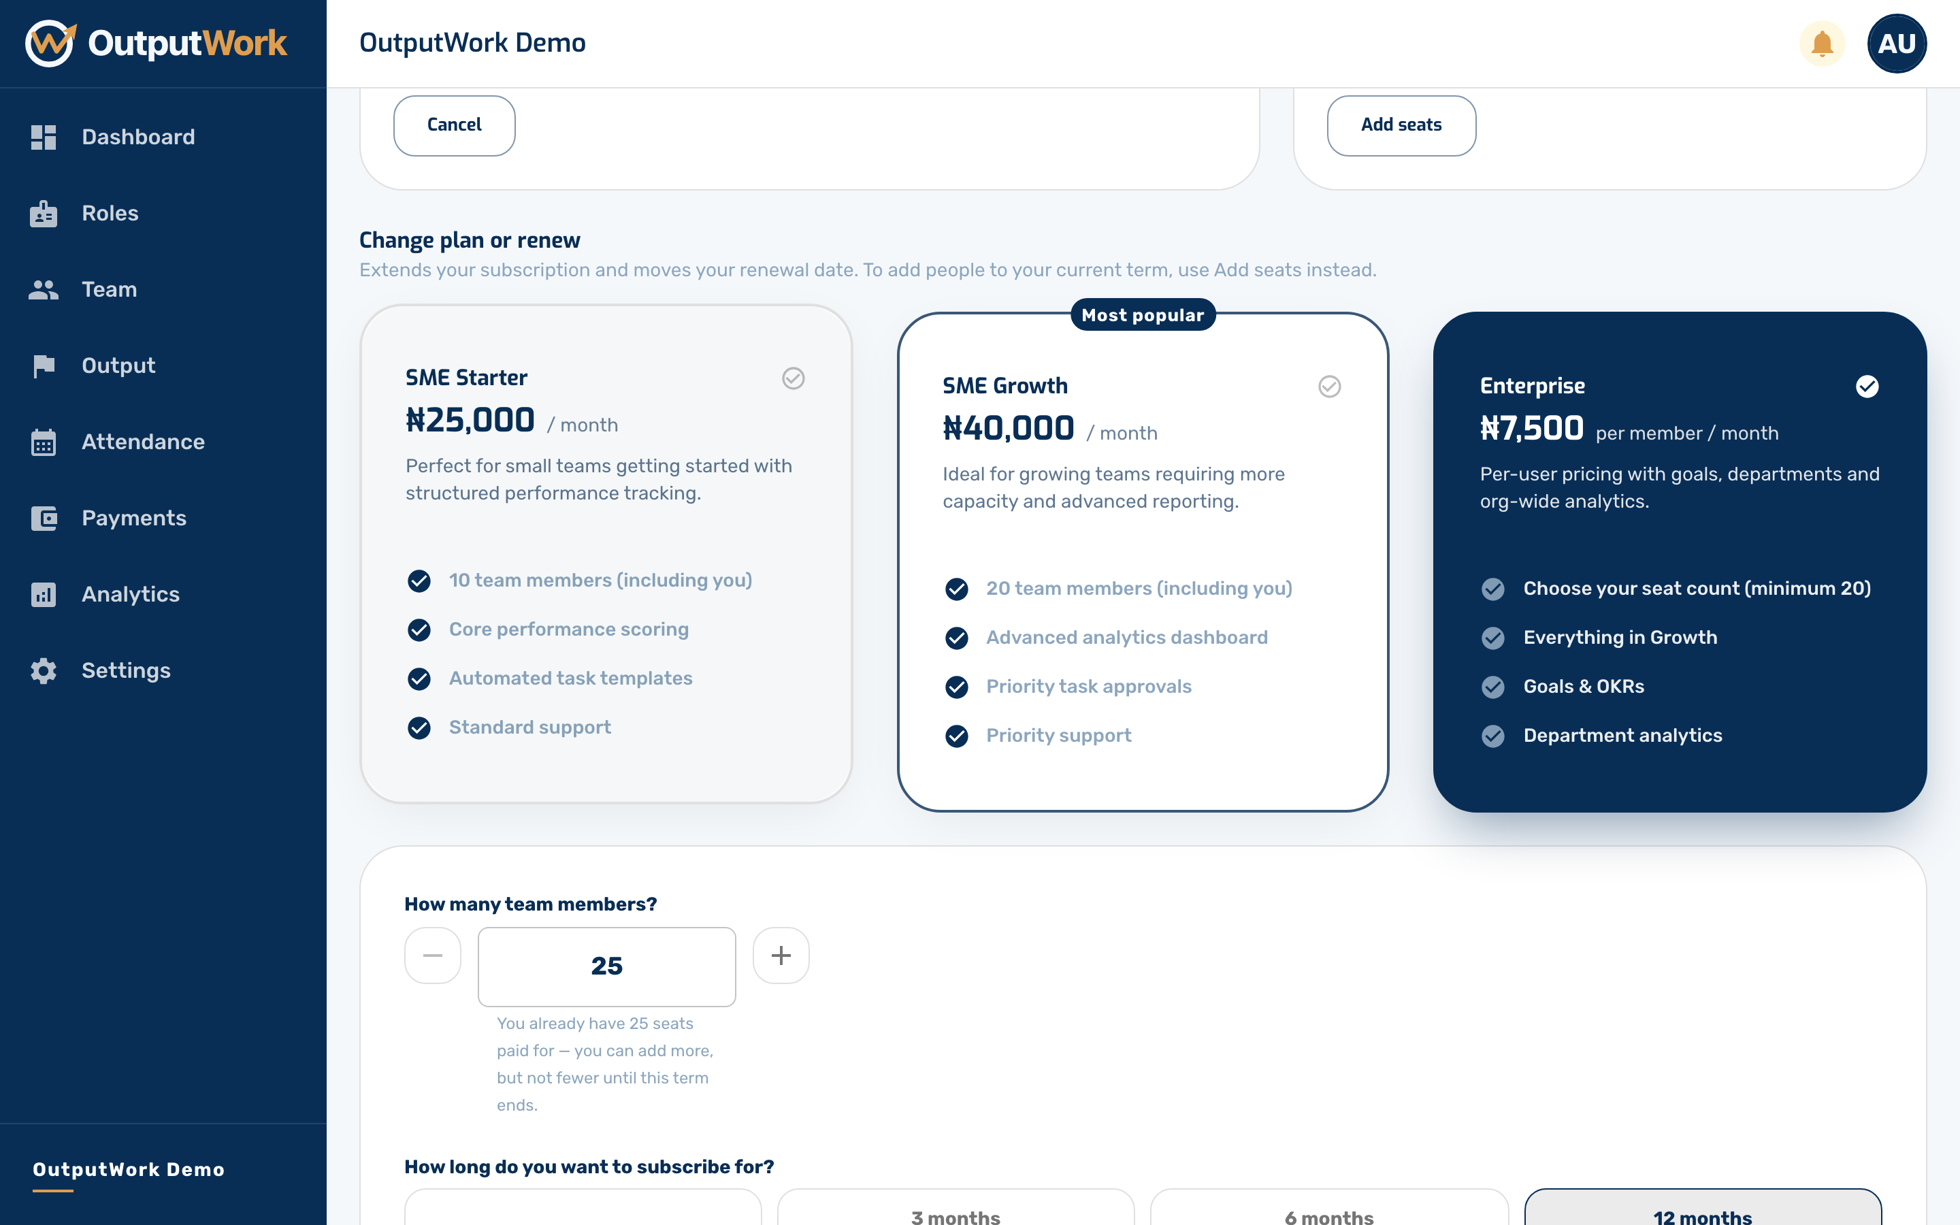This screenshot has width=1960, height=1225.
Task: Click the Roles badge icon
Action: [44, 213]
